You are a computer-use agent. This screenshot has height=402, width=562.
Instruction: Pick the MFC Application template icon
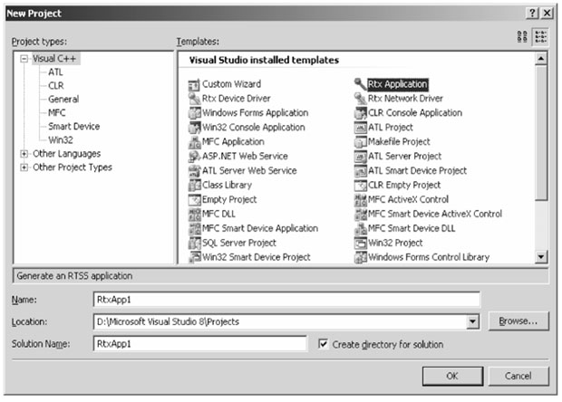(x=194, y=142)
